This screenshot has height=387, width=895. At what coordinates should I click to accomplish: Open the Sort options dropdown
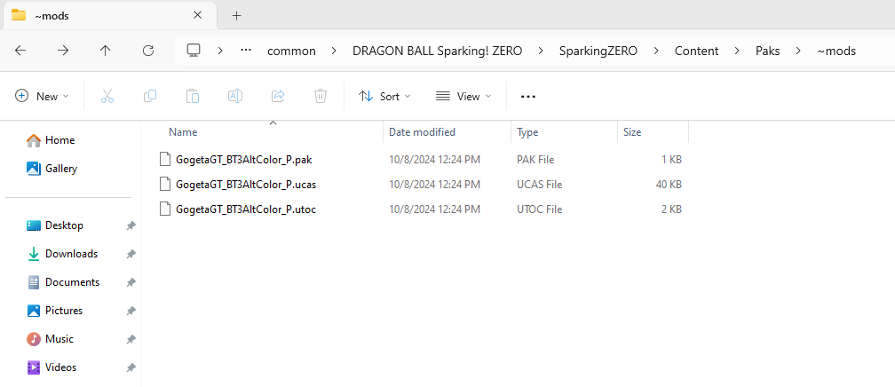(x=384, y=96)
